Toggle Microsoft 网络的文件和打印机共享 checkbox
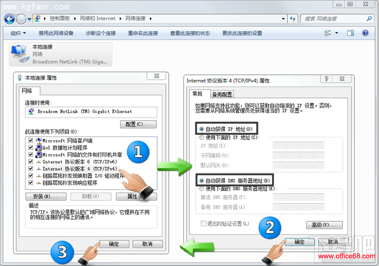Viewport: 379px width, 266px height. tap(31, 155)
